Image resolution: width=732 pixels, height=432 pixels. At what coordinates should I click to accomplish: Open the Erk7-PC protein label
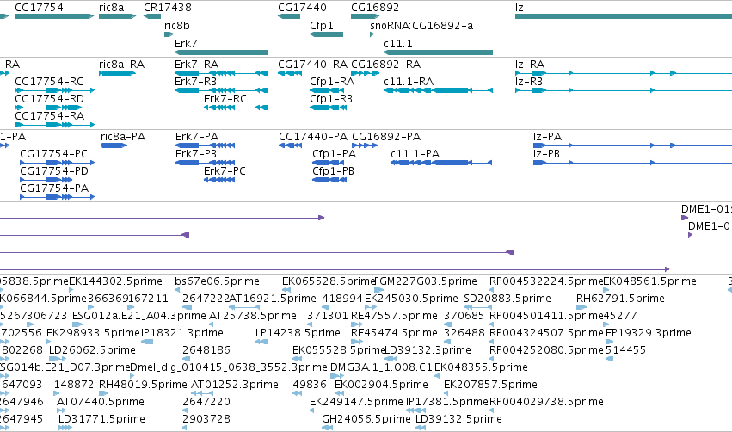click(x=225, y=171)
